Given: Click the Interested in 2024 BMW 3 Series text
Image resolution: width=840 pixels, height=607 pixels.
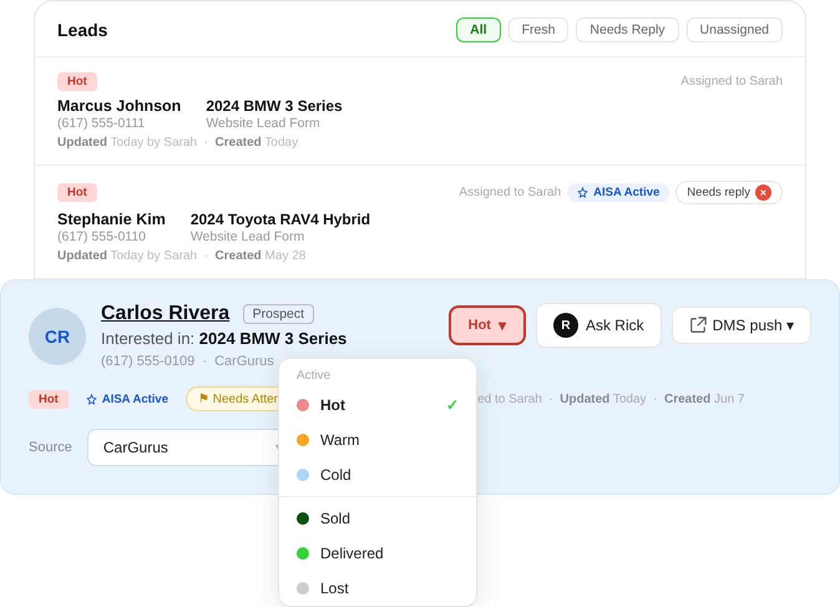Looking at the screenshot, I should (x=224, y=338).
